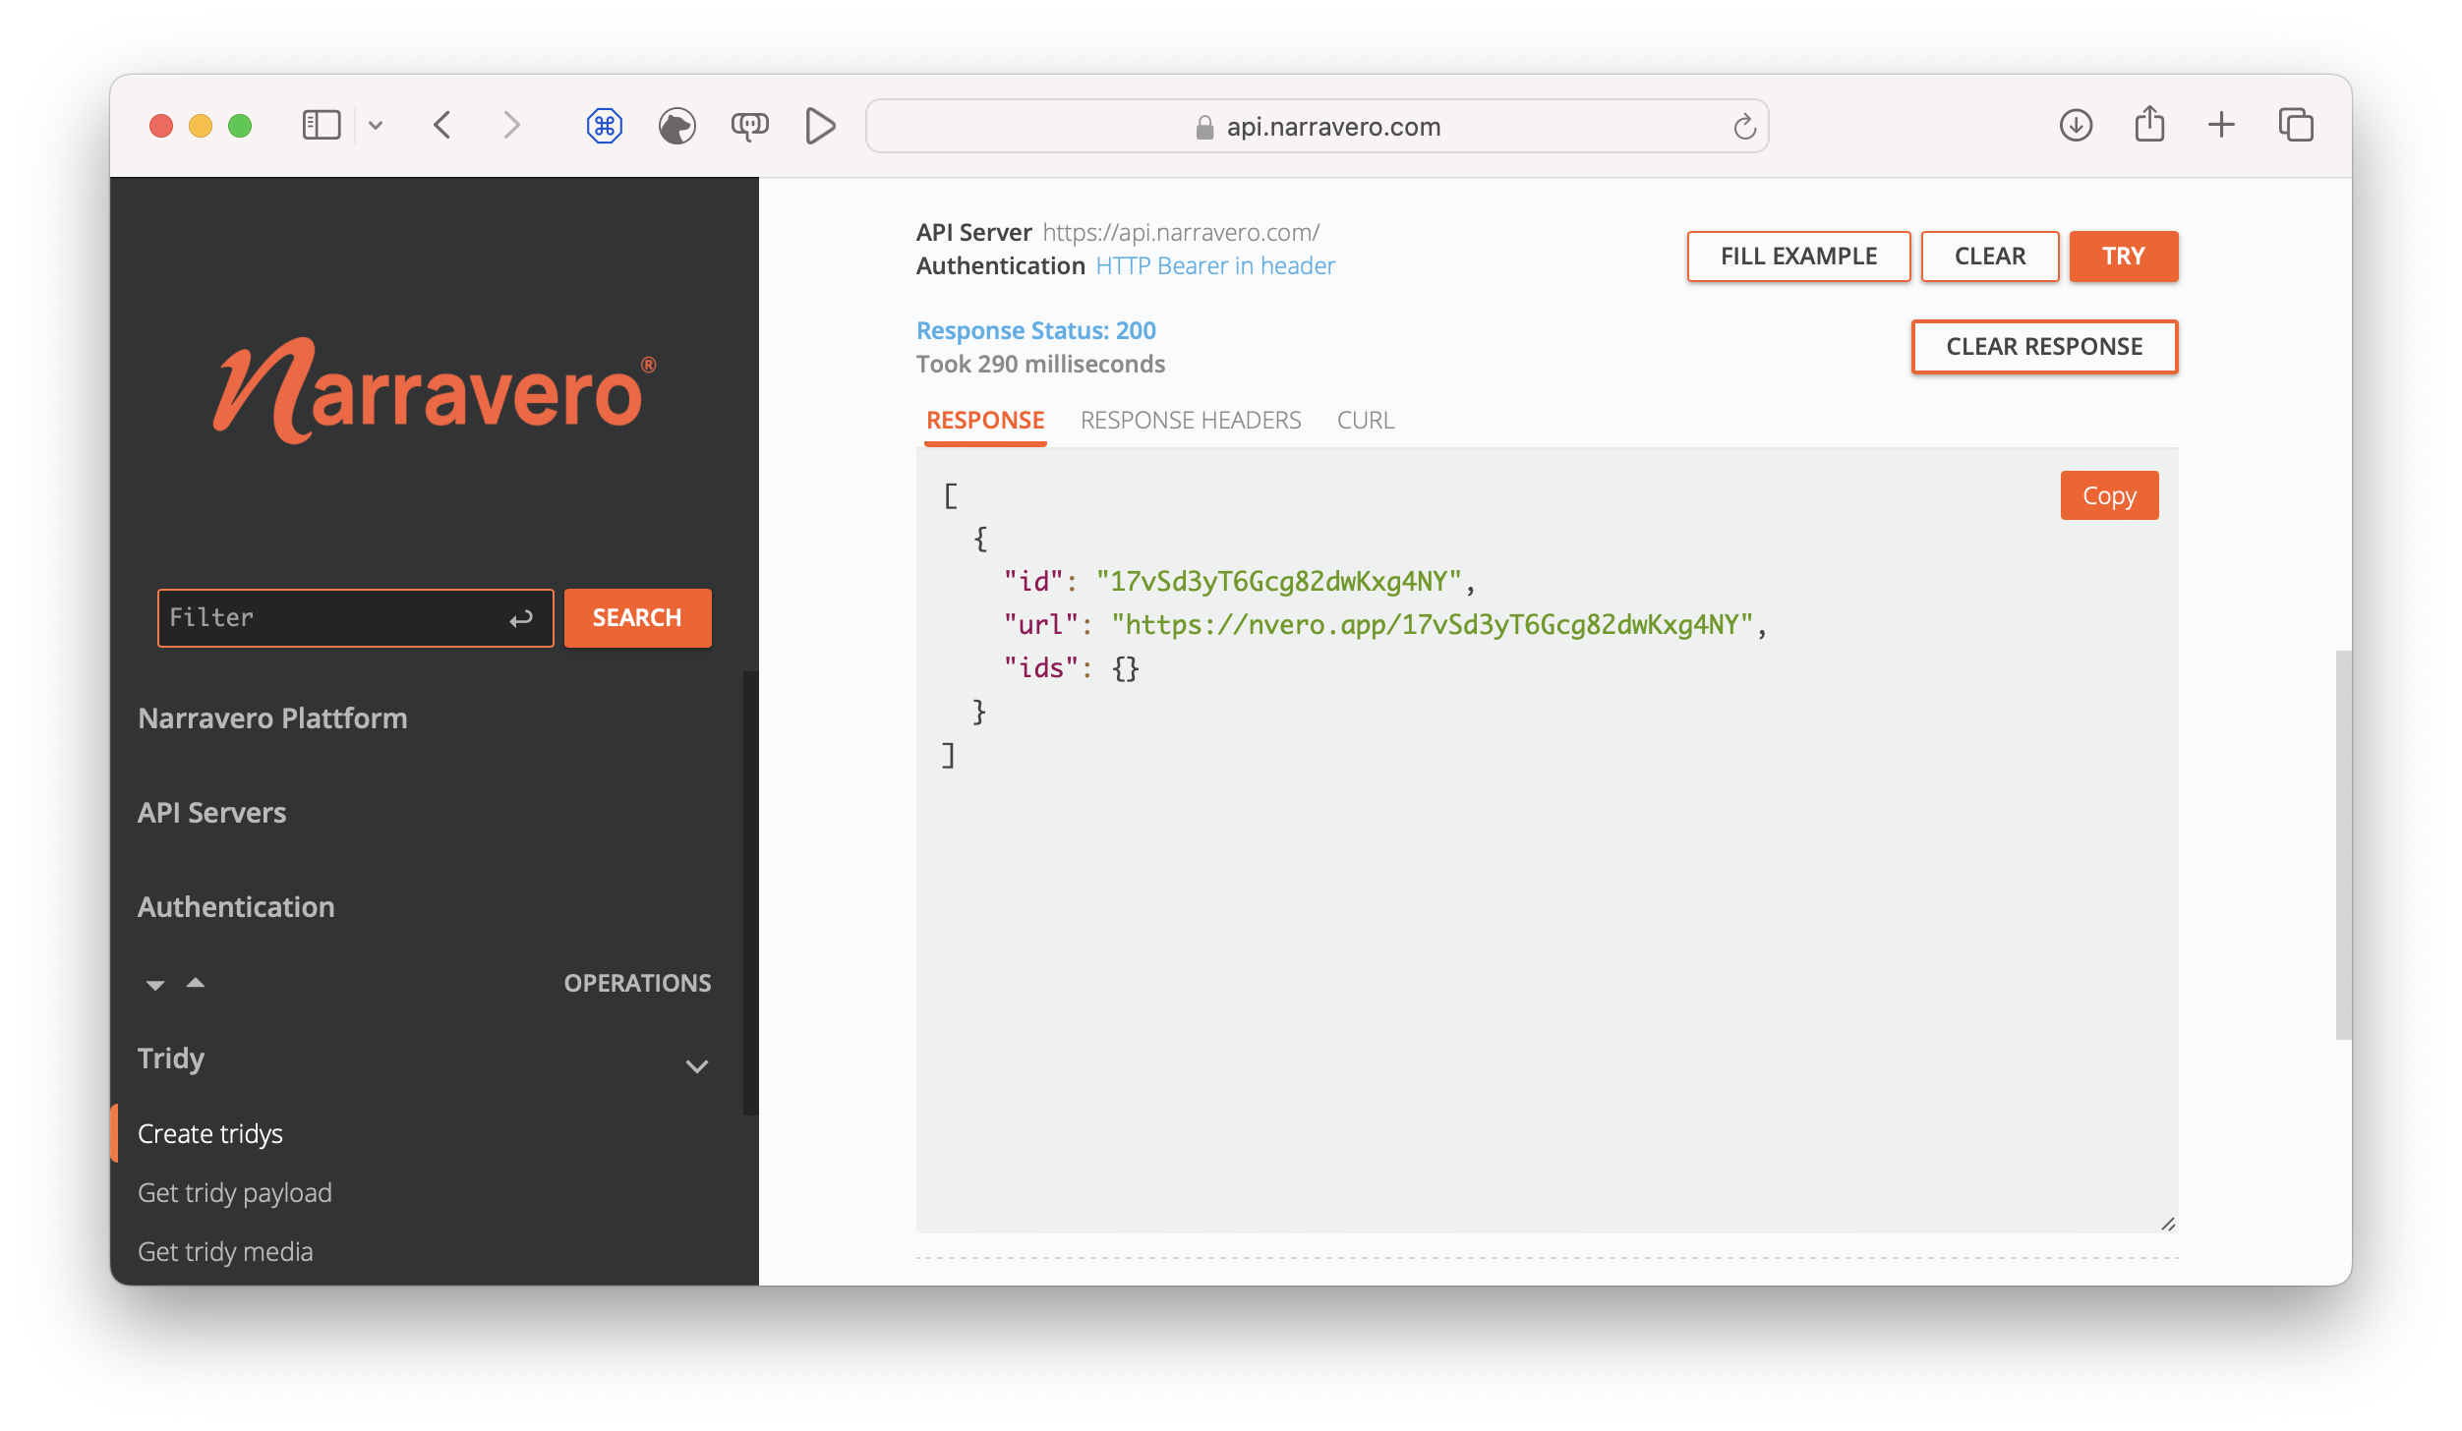The image size is (2462, 1431).
Task: Open Safari downloads via circle-arrow icon
Action: pyautogui.click(x=2076, y=125)
